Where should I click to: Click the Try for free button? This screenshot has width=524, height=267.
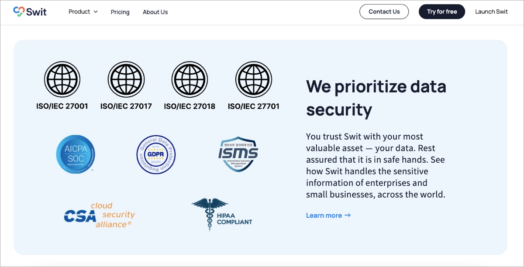coord(442,11)
